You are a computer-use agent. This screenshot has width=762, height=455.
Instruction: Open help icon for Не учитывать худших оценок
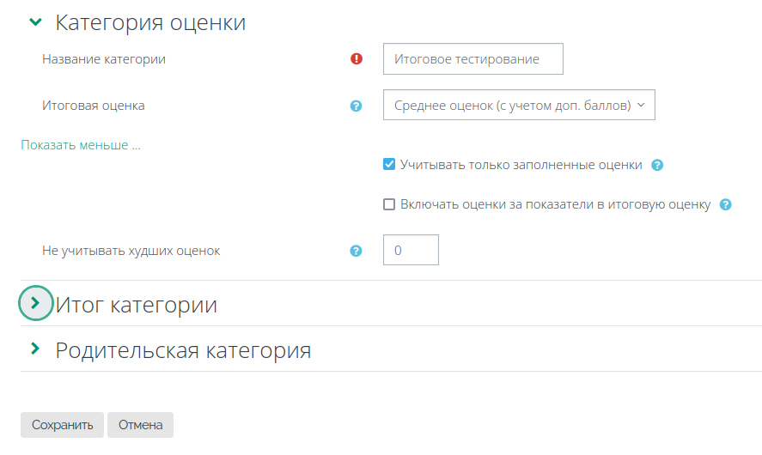(356, 251)
